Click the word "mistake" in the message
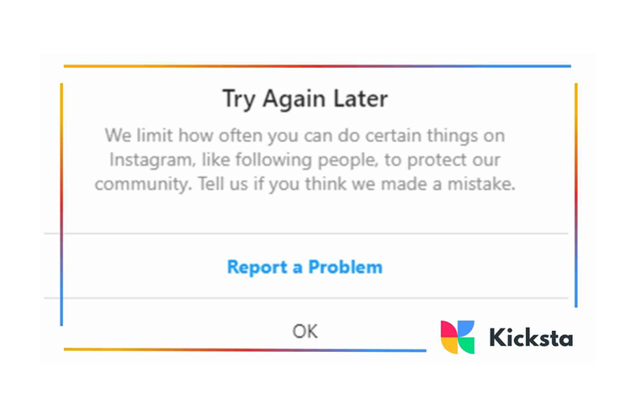The width and height of the screenshot is (631, 420). click(481, 184)
